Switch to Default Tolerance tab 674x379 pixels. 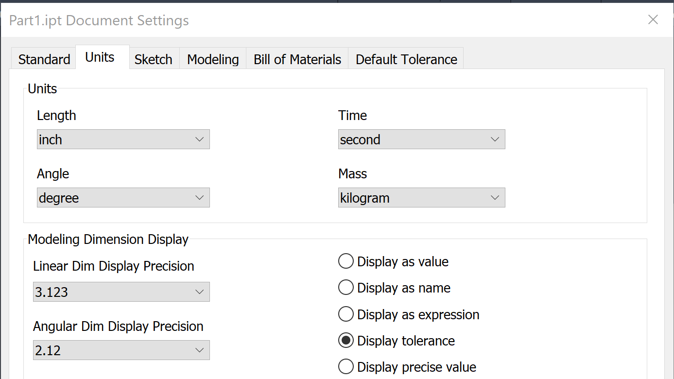[x=406, y=59]
